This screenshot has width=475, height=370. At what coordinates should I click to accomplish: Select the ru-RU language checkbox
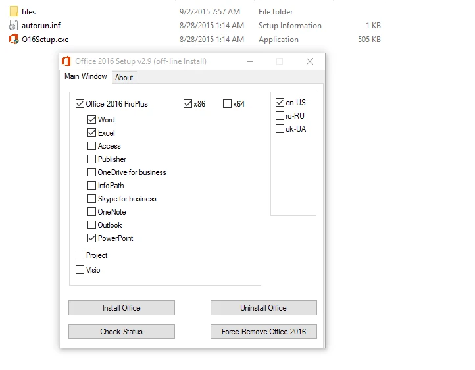[x=280, y=116]
